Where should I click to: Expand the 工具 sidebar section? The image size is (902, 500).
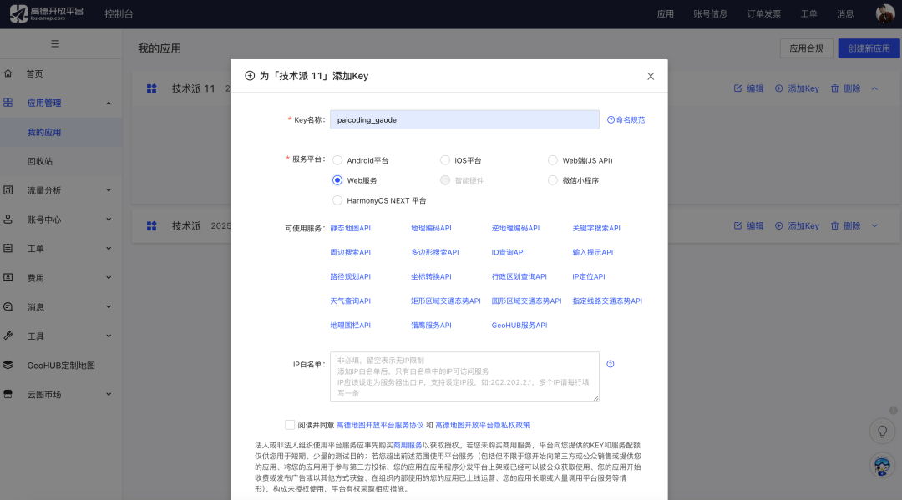tap(109, 336)
